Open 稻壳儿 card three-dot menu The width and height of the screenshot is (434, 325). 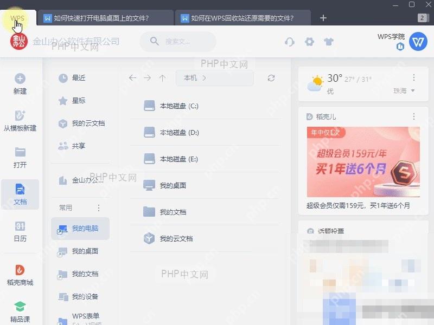pyautogui.click(x=414, y=116)
